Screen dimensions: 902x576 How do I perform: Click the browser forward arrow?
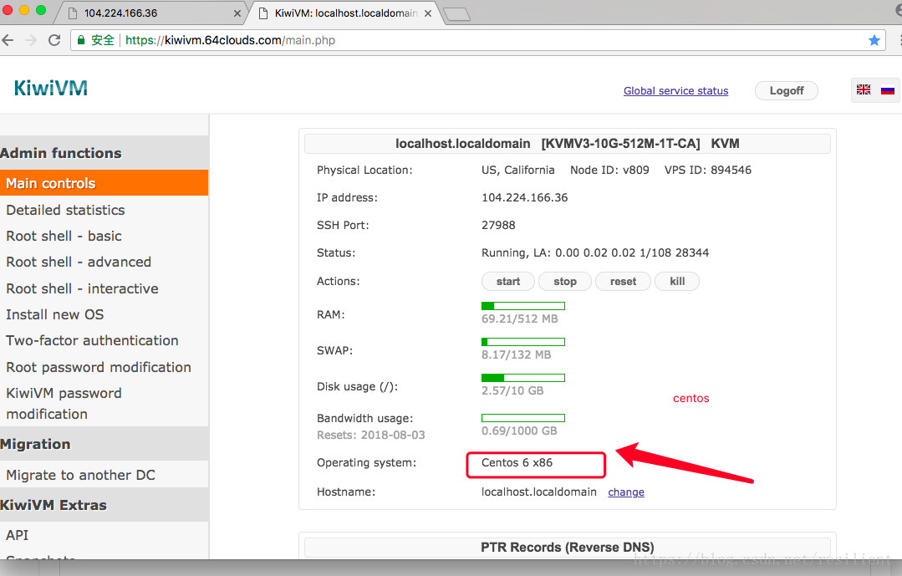[31, 40]
